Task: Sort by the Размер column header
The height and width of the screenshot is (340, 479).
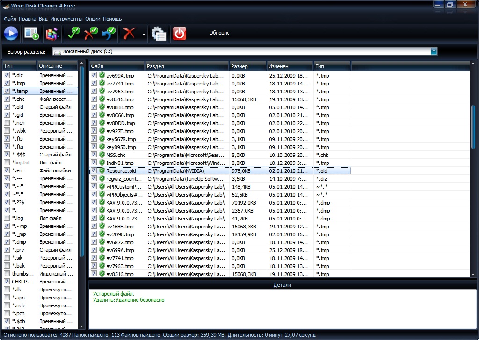Action: 248,66
